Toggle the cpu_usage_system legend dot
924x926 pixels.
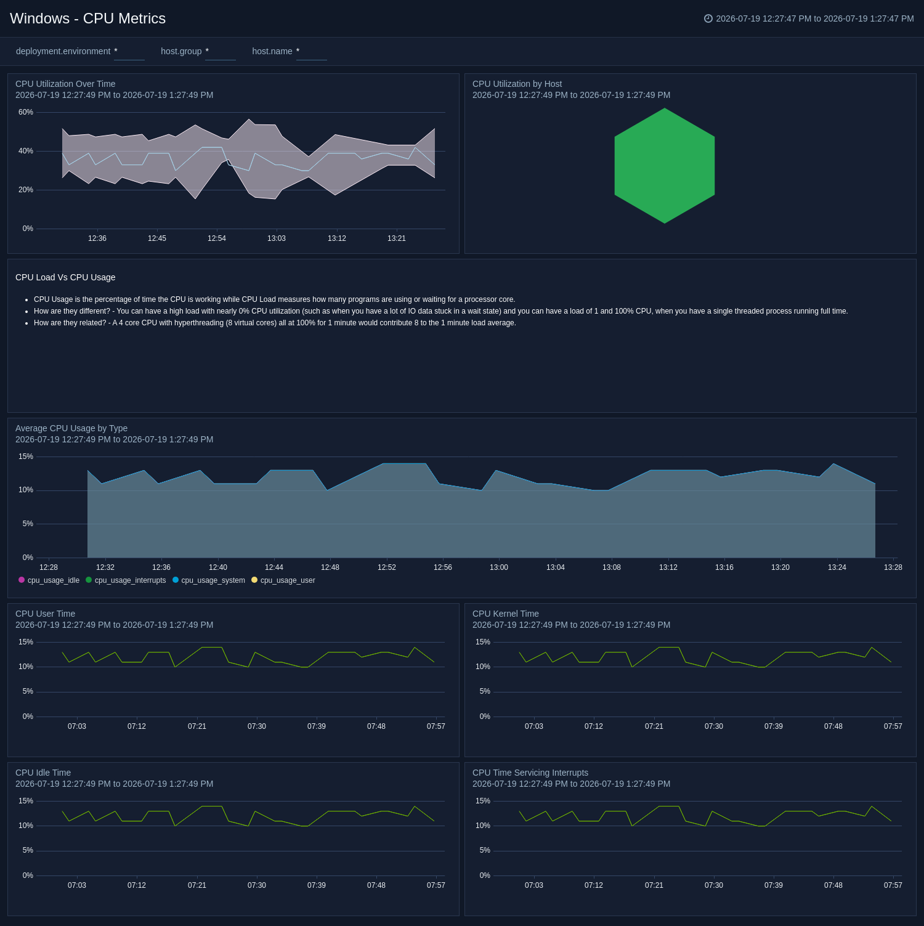click(176, 580)
